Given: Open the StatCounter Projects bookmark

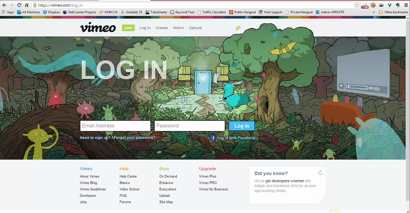Looking at the screenshot, I should (79, 12).
